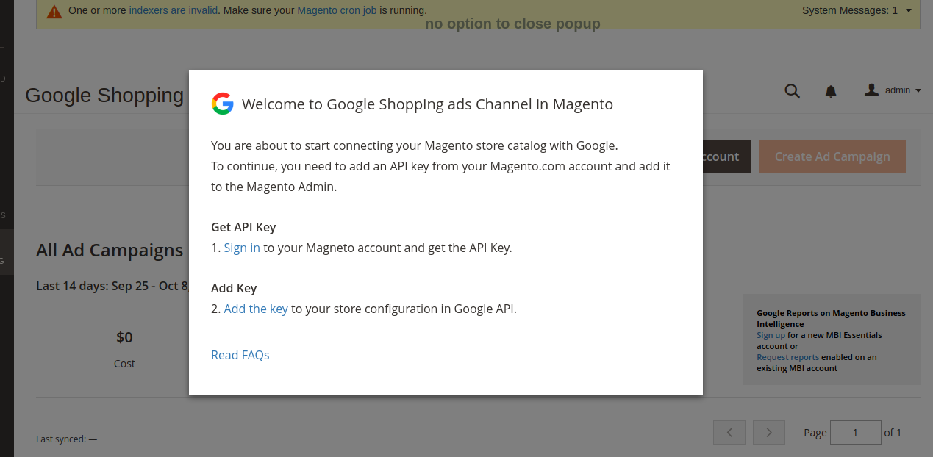Focus the page number input field
Viewport: 933px width, 457px height.
(855, 433)
